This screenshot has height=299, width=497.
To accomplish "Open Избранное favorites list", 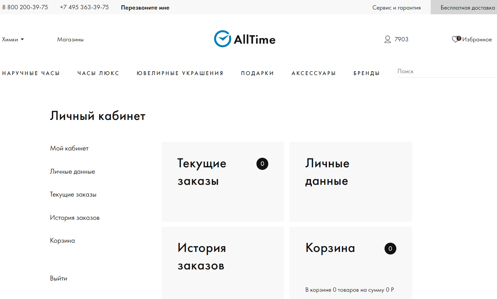I will tap(477, 39).
